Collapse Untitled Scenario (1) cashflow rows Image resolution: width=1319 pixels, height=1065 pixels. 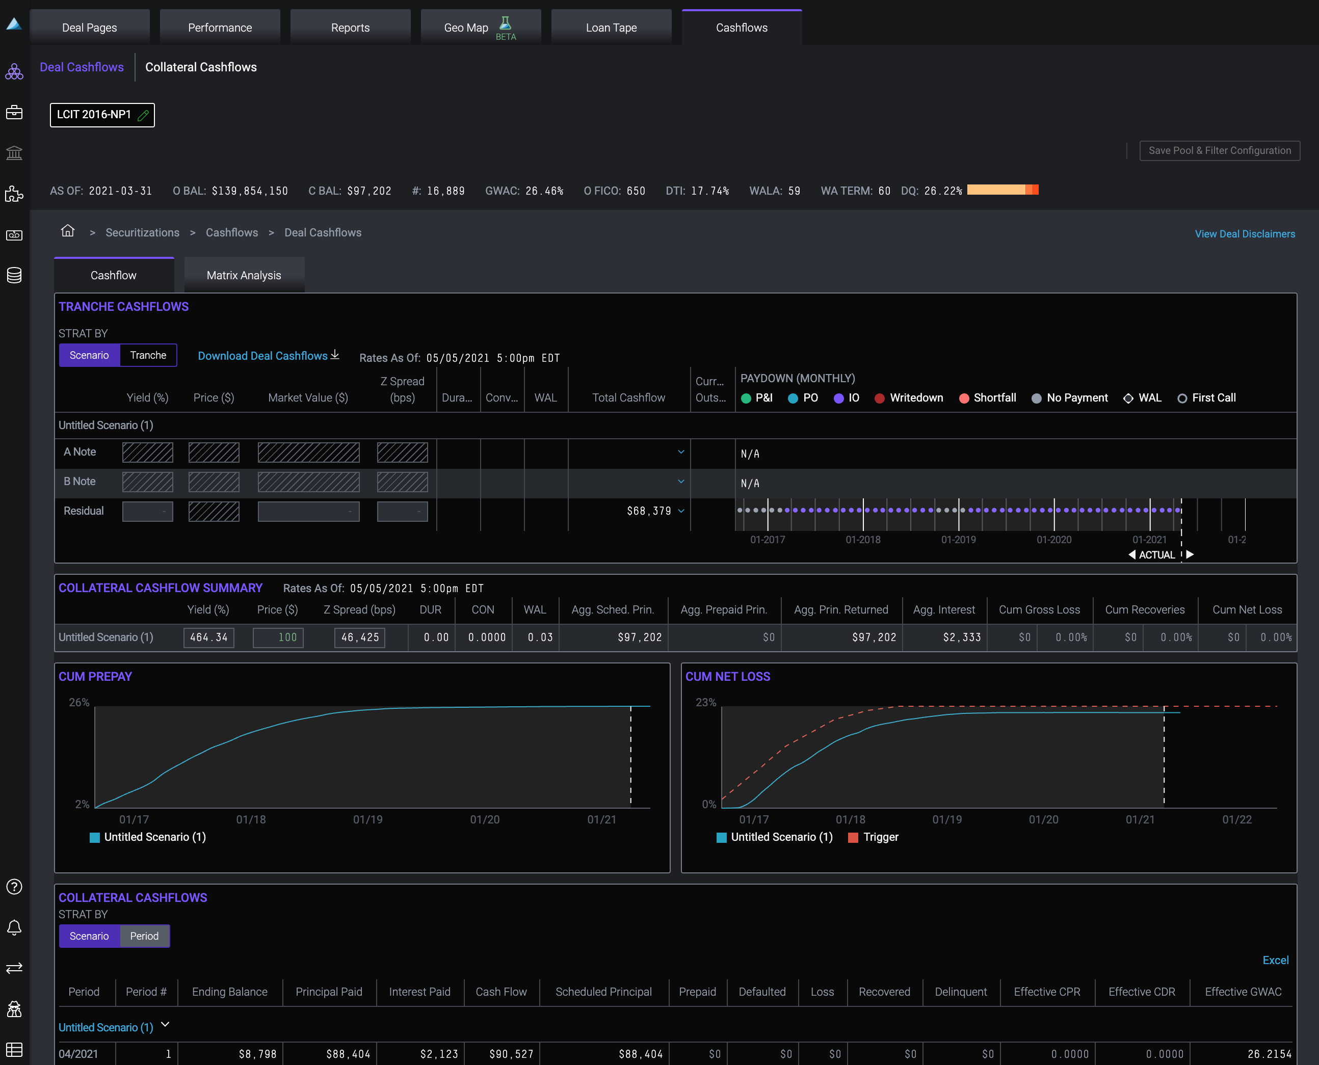[165, 1025]
